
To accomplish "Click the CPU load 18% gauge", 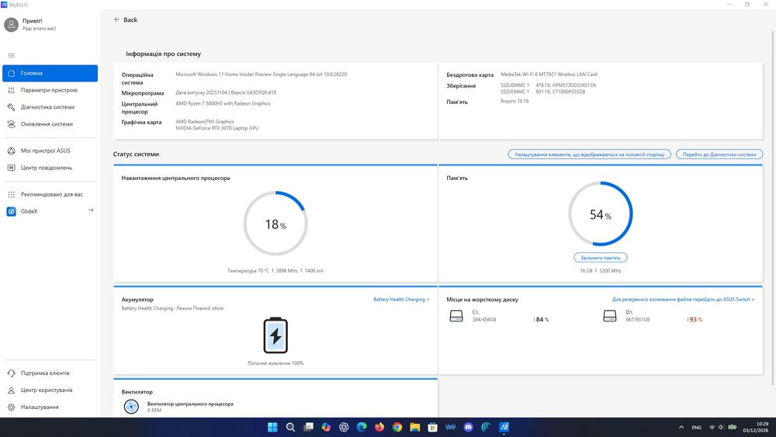I will pos(275,224).
